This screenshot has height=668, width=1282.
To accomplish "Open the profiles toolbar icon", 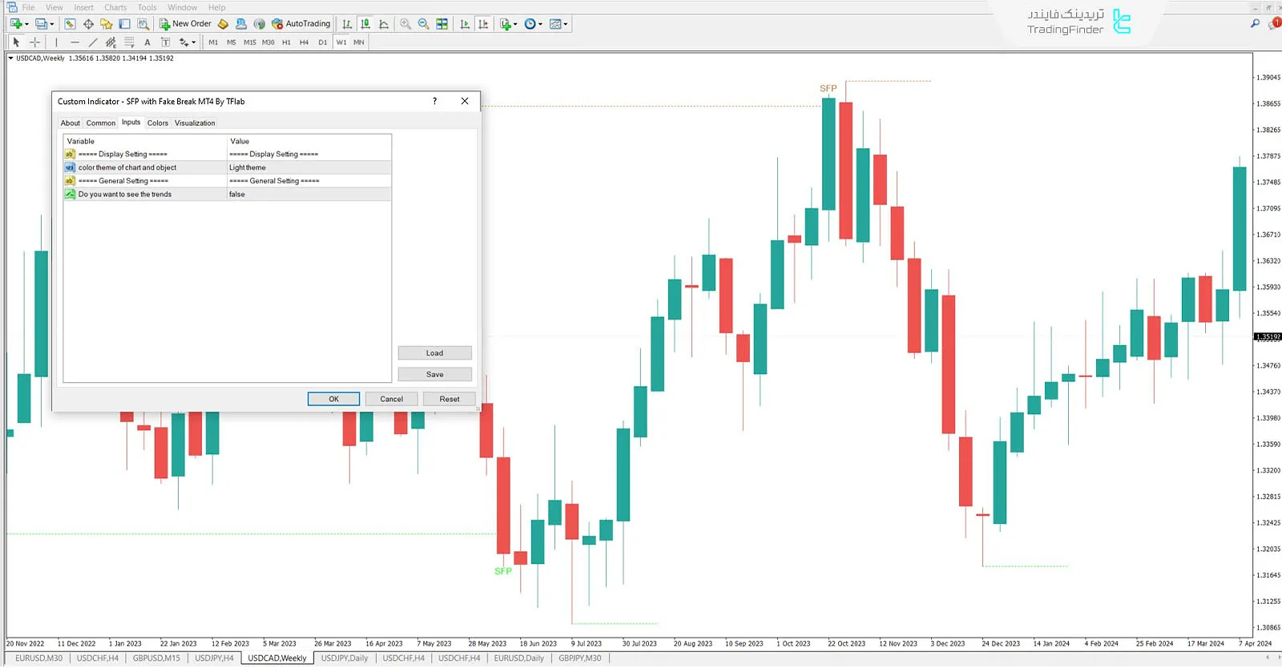I will point(41,24).
